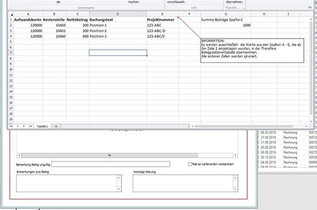Click spreadsheet horizontal scrollbar left arrow
The image size is (317, 210).
[192, 126]
